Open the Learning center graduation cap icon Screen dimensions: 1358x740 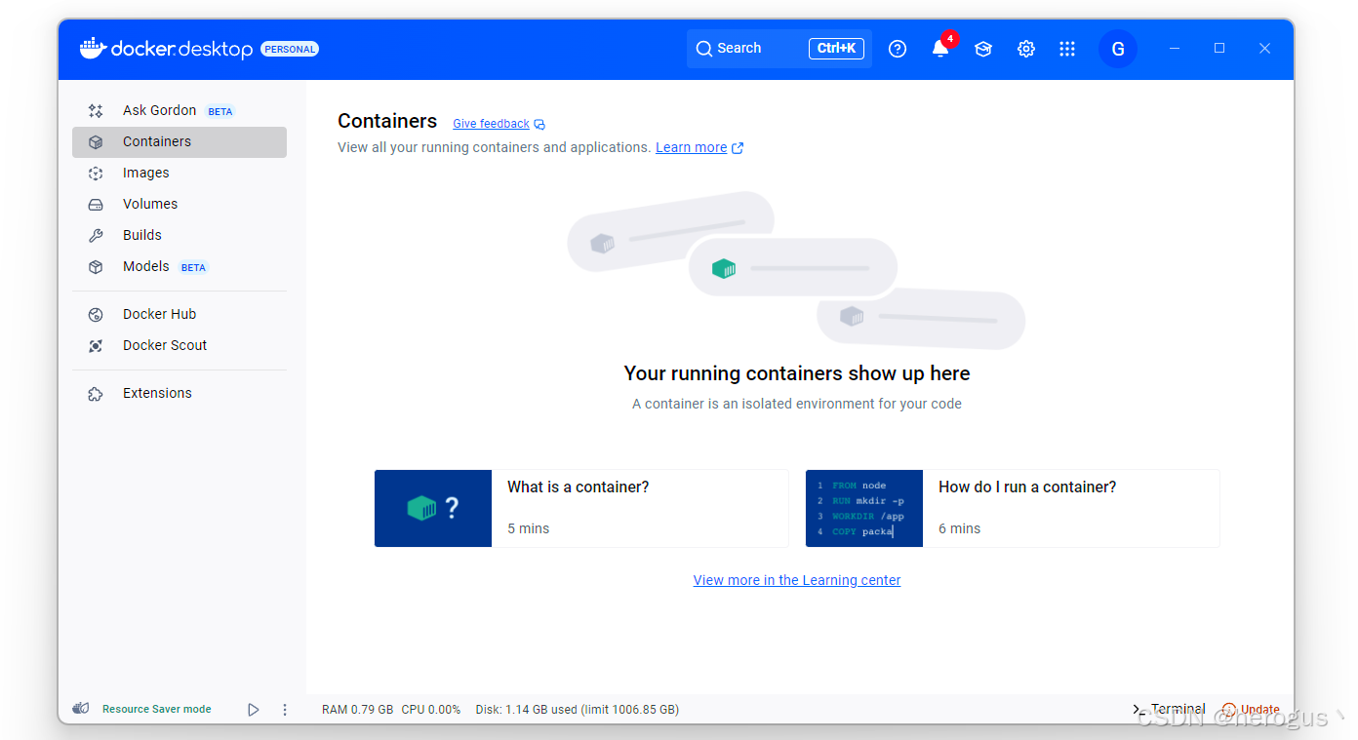pyautogui.click(x=983, y=49)
